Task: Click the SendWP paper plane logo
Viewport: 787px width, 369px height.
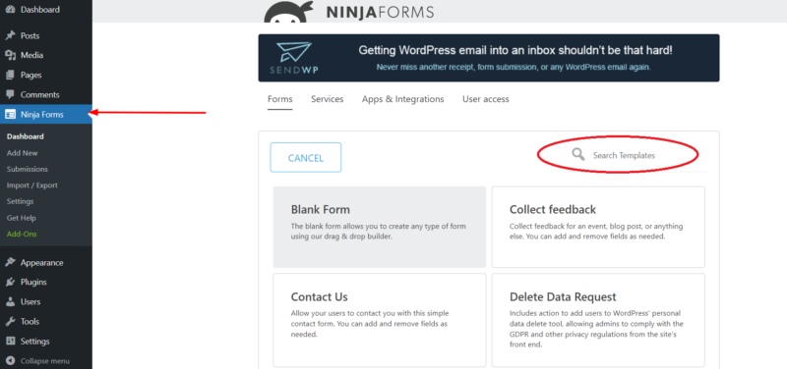Action: 293,53
